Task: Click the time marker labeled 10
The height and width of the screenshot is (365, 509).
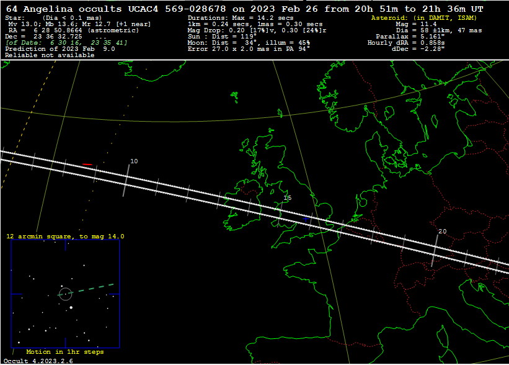Action: click(x=134, y=161)
